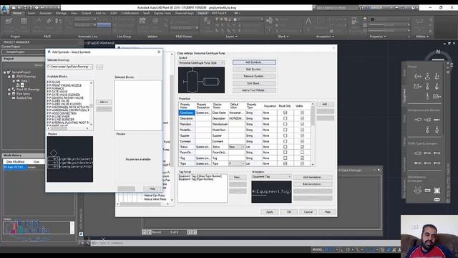Image resolution: width=458 pixels, height=258 pixels.
Task: Open Type row default value dropdown
Action: (x=243, y=163)
